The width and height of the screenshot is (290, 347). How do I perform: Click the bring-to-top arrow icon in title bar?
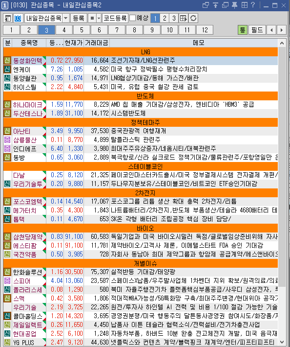215,5
